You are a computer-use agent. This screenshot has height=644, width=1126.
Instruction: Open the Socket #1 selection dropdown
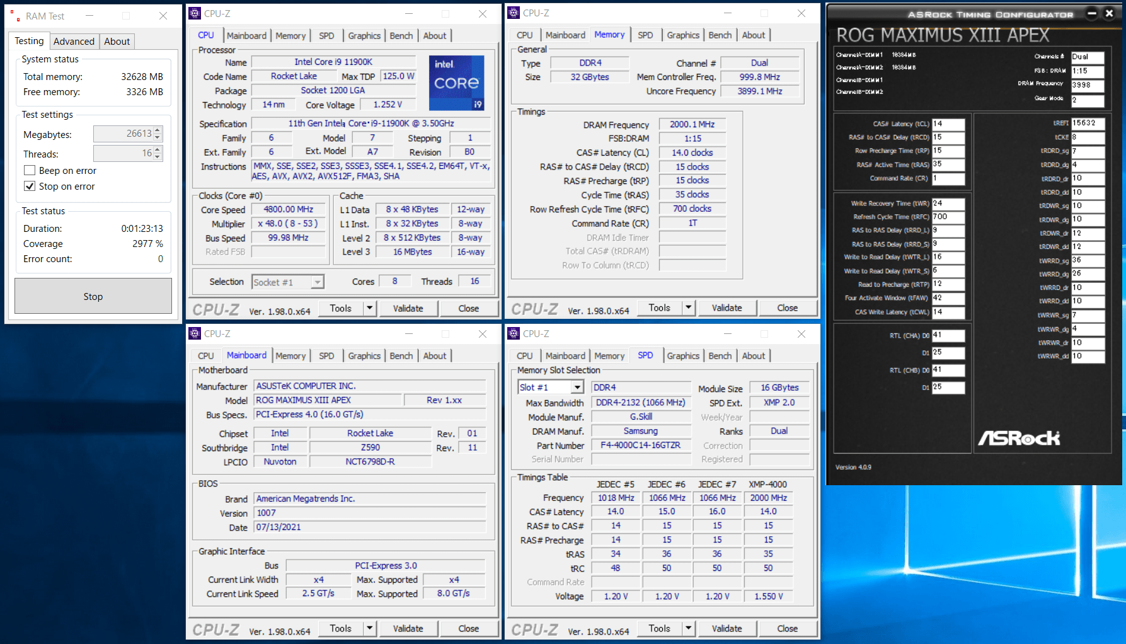[x=318, y=282]
